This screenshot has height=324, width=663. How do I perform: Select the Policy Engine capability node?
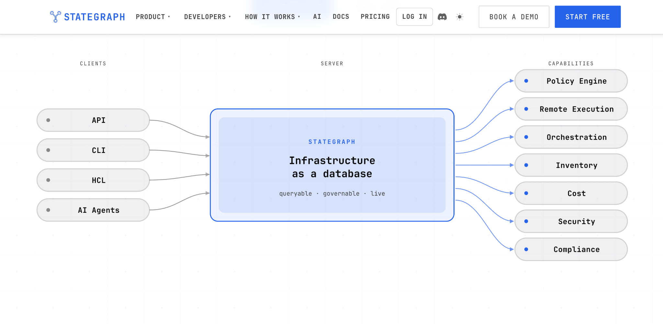click(x=571, y=81)
